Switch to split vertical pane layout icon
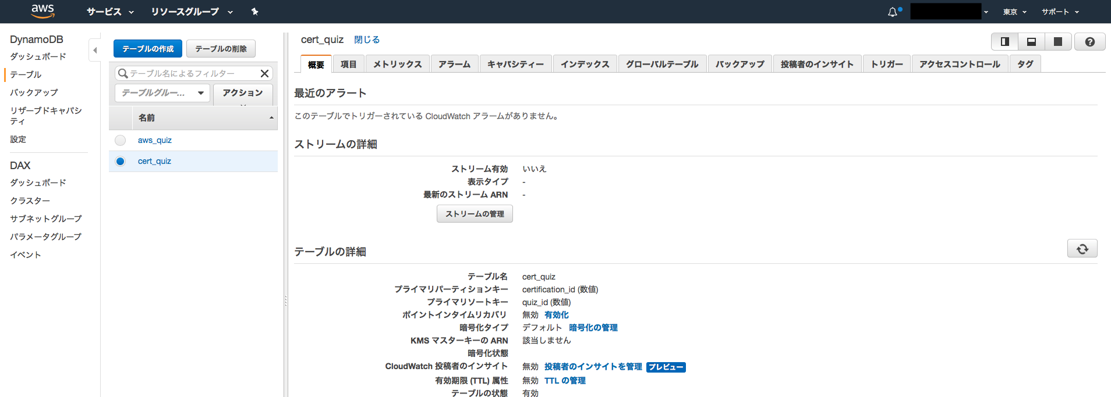 click(1004, 42)
